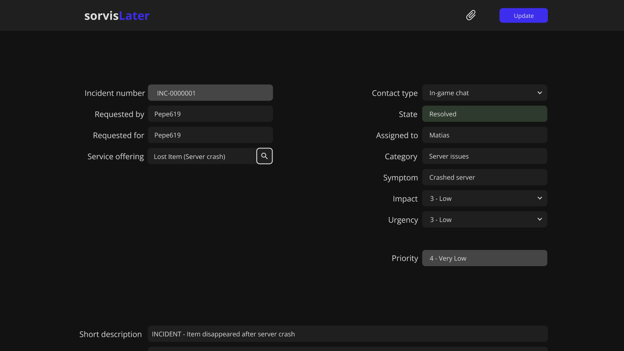Click the search icon beside Service offering

(x=265, y=156)
